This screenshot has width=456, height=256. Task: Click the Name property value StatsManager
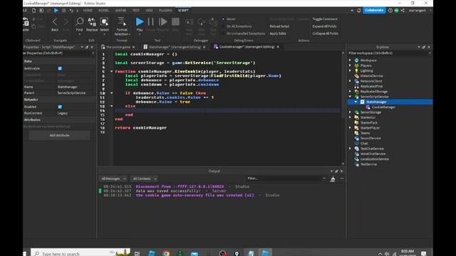[x=67, y=87]
